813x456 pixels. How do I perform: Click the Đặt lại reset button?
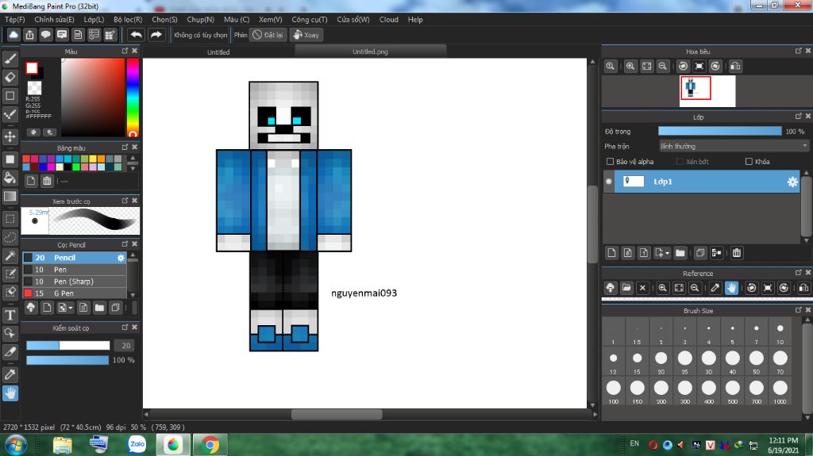tap(268, 35)
